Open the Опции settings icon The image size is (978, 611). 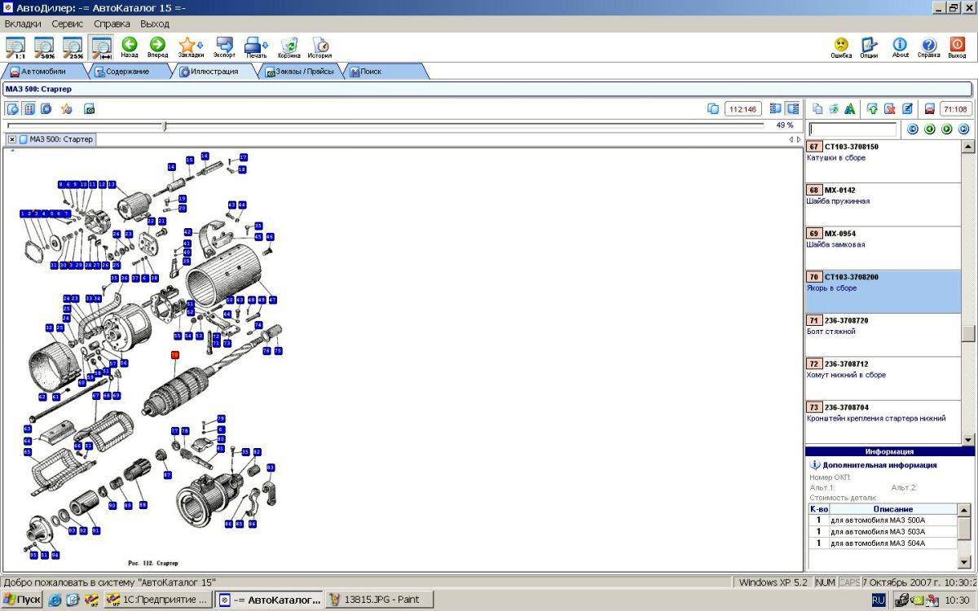coord(869,47)
